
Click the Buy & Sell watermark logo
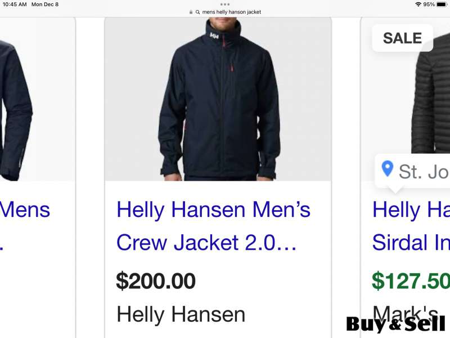[x=396, y=324]
